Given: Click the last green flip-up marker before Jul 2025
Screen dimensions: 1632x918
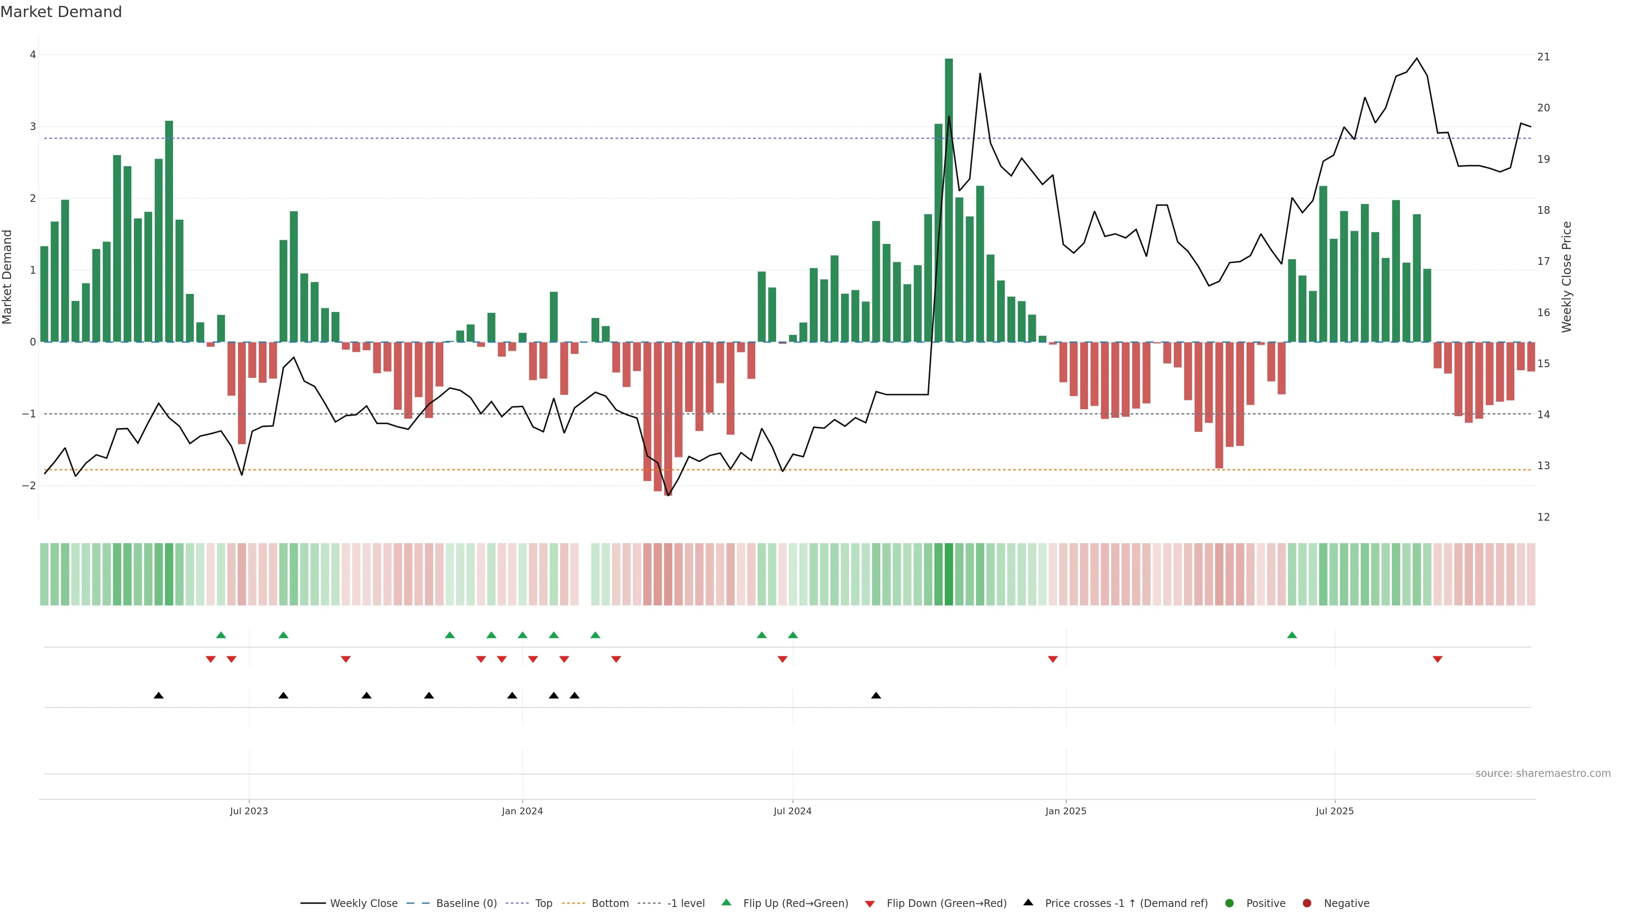Looking at the screenshot, I should [1292, 635].
